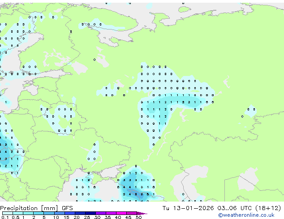The height and width of the screenshot is (219, 284).
Task: Click the '20' legend scale label
Action: click(77, 217)
